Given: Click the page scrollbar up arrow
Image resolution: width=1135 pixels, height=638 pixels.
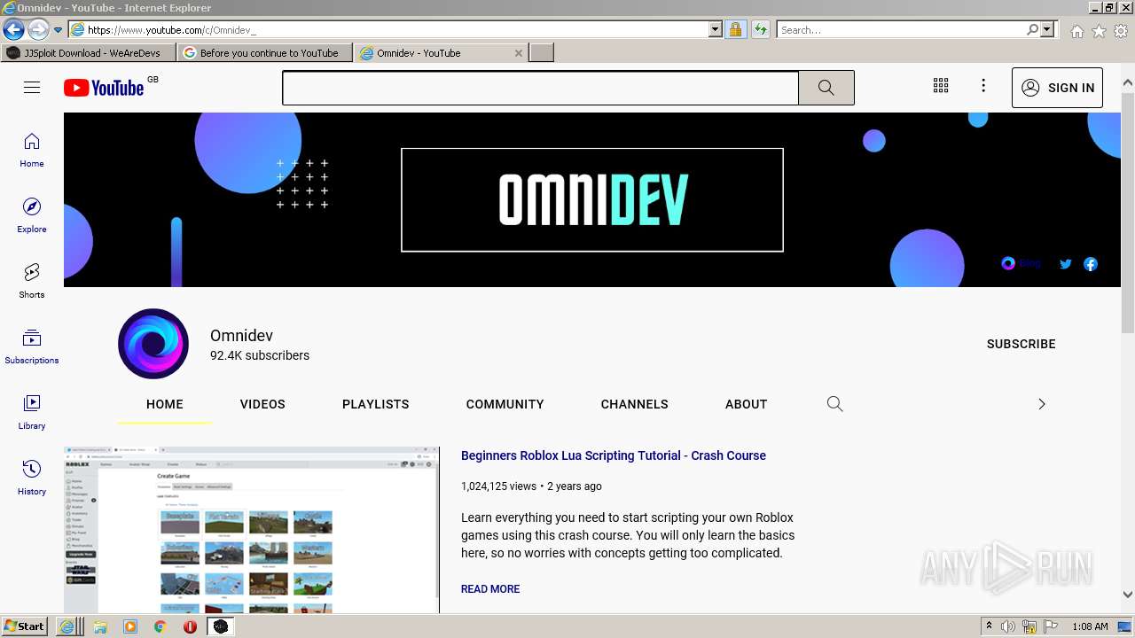Looking at the screenshot, I should (1128, 83).
